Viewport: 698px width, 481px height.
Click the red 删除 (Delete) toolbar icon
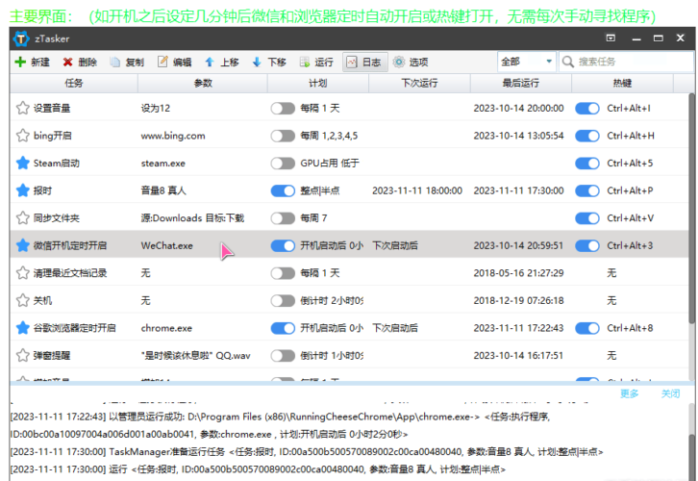pos(68,62)
